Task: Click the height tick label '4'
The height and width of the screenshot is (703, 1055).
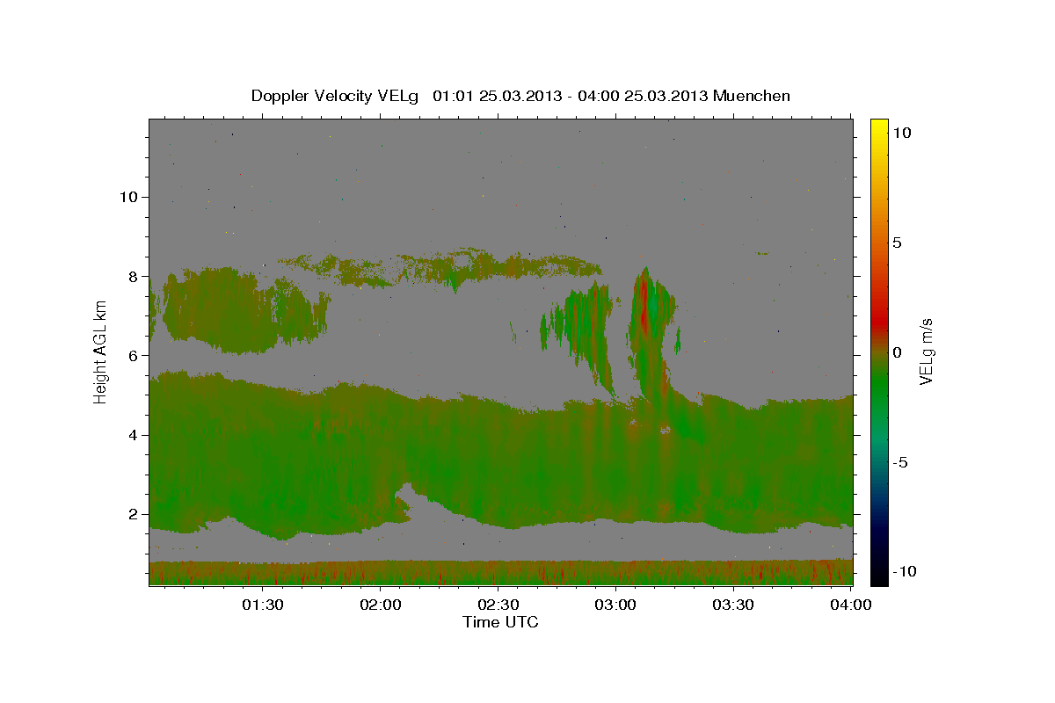Action: click(x=133, y=435)
